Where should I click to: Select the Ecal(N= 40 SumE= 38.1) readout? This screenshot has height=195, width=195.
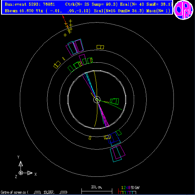click(146, 4)
